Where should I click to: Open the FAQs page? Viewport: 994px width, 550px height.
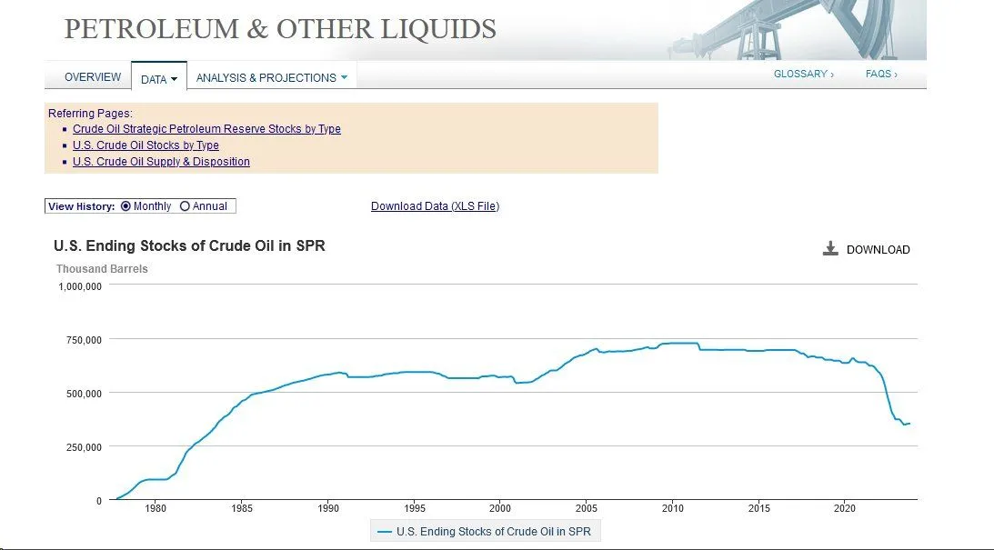coord(879,74)
